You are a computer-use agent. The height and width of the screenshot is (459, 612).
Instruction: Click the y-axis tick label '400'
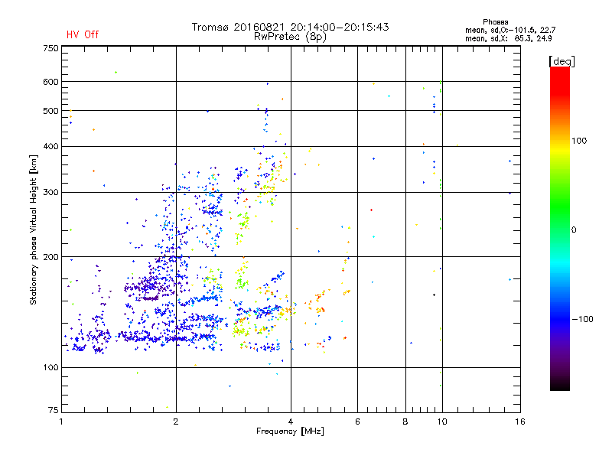[50, 147]
